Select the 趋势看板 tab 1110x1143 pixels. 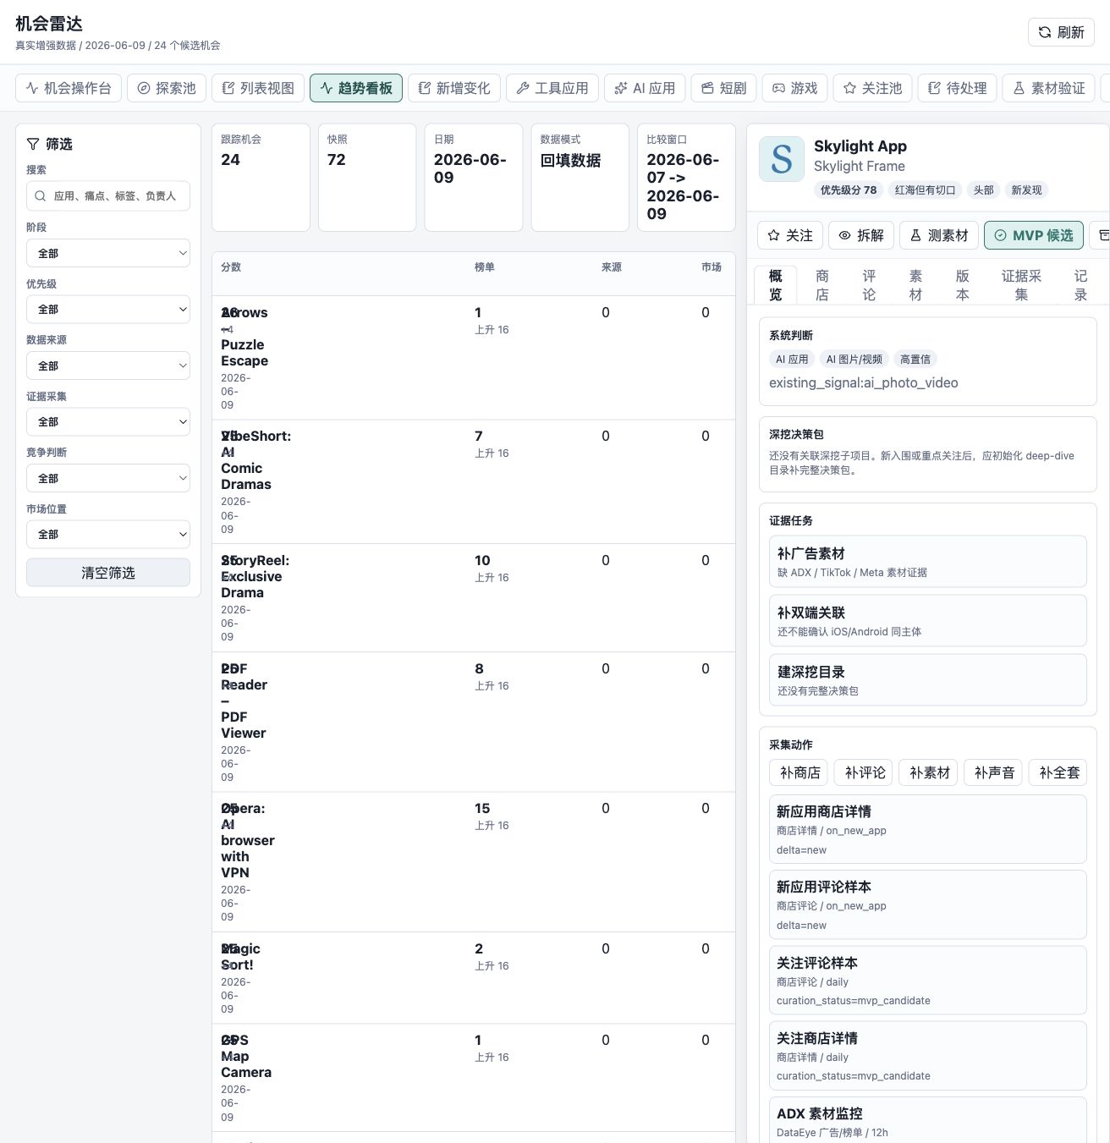356,88
